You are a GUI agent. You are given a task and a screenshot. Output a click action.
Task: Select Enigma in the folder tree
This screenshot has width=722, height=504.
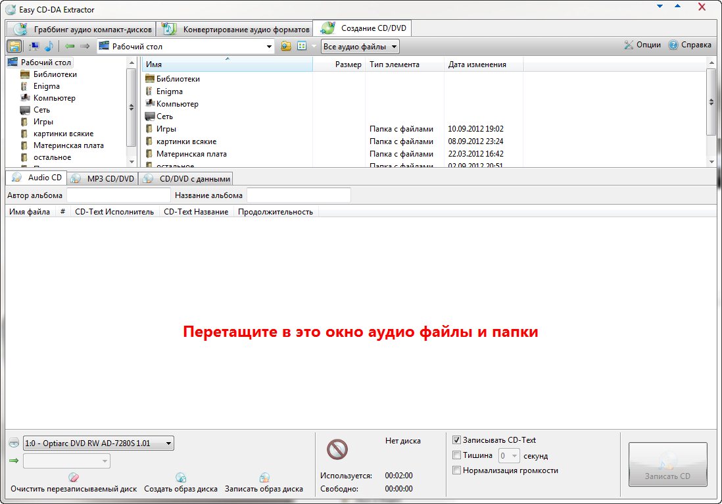pos(46,86)
